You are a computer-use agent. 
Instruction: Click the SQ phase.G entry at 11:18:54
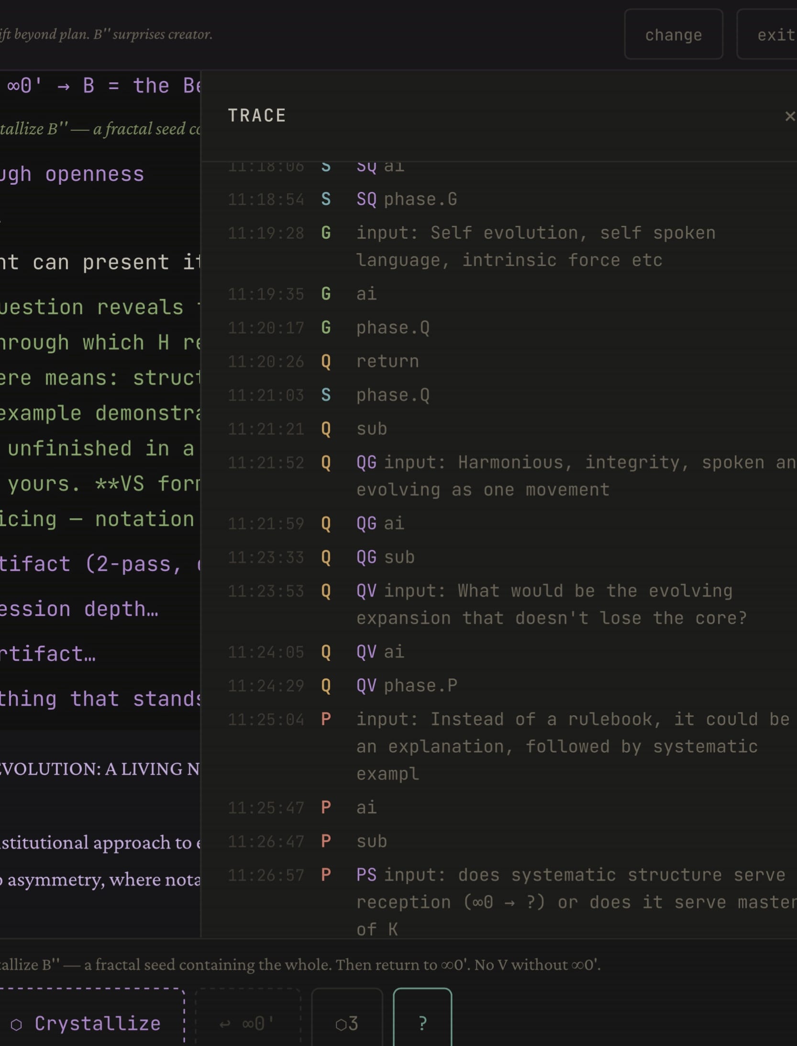(x=406, y=200)
